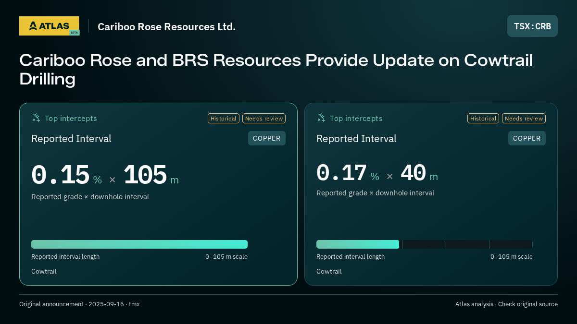Select the Needs review tag on 40 m card
The image size is (577, 324).
(x=524, y=119)
